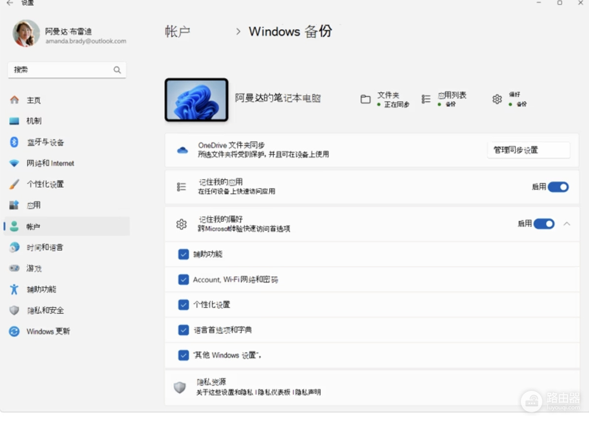Click the accounts person icon
Image resolution: width=589 pixels, height=421 pixels.
click(15, 227)
